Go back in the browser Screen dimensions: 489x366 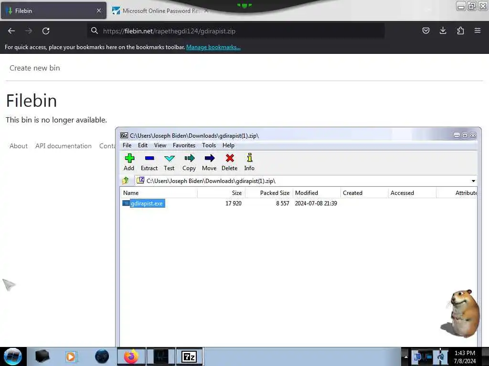pos(11,31)
